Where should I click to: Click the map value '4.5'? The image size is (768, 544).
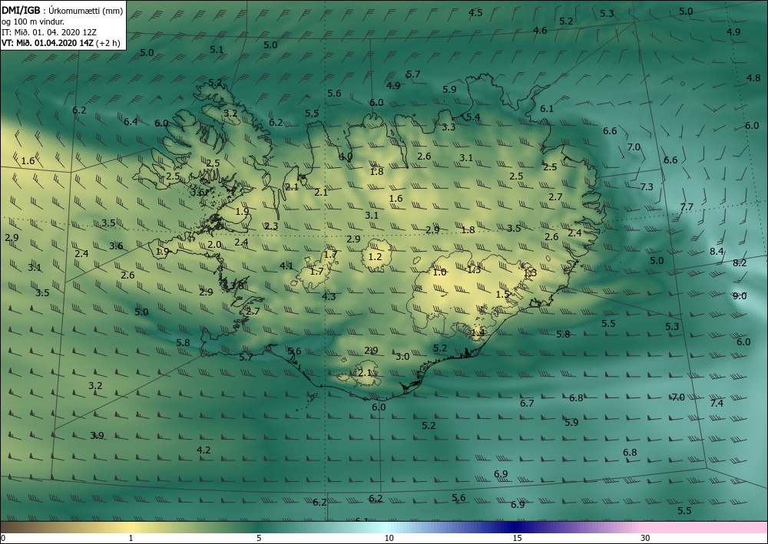pyautogui.click(x=475, y=13)
